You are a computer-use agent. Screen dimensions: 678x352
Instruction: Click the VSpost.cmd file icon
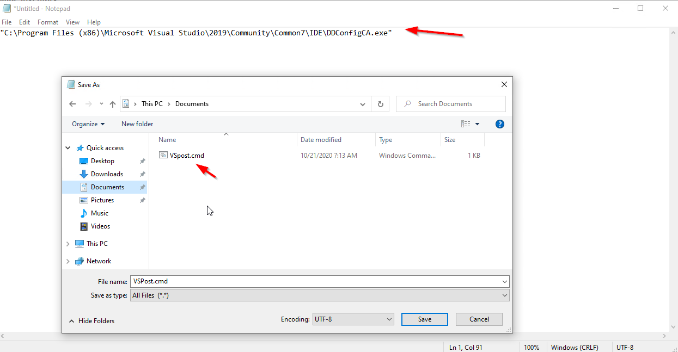[163, 156]
